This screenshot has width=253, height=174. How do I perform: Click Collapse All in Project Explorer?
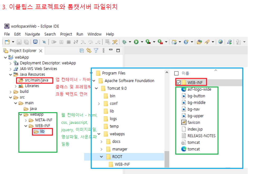(x=82, y=51)
